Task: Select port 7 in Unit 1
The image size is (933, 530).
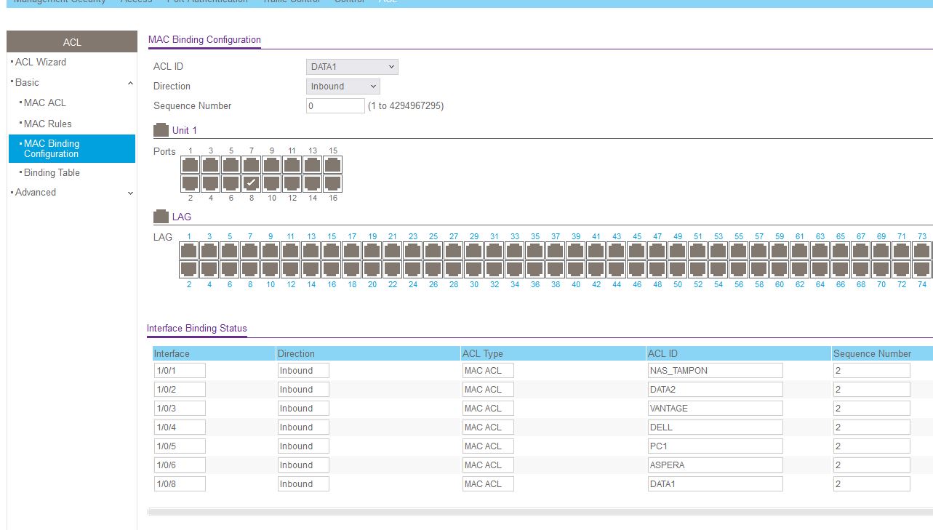Action: 252,165
